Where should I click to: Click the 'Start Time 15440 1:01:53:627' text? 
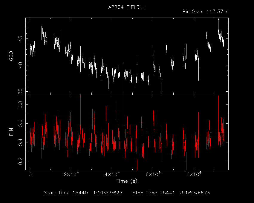[83, 193]
